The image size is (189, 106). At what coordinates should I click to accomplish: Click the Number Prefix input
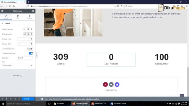pos(23,39)
